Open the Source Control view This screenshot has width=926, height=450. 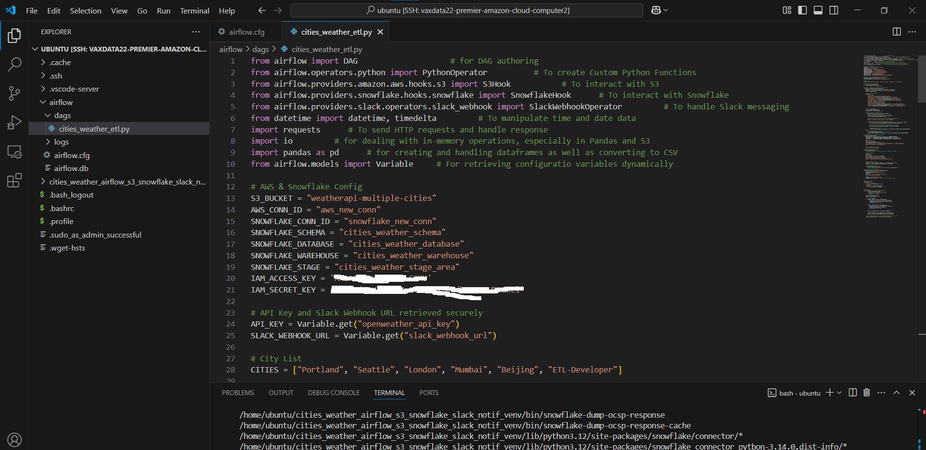(14, 93)
